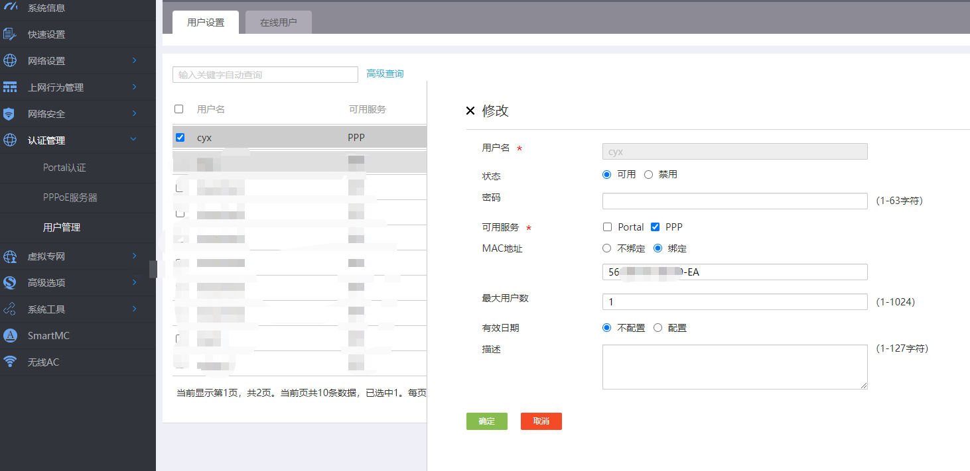Select 不绑定 for MAC address
This screenshot has height=471, width=970.
point(606,248)
